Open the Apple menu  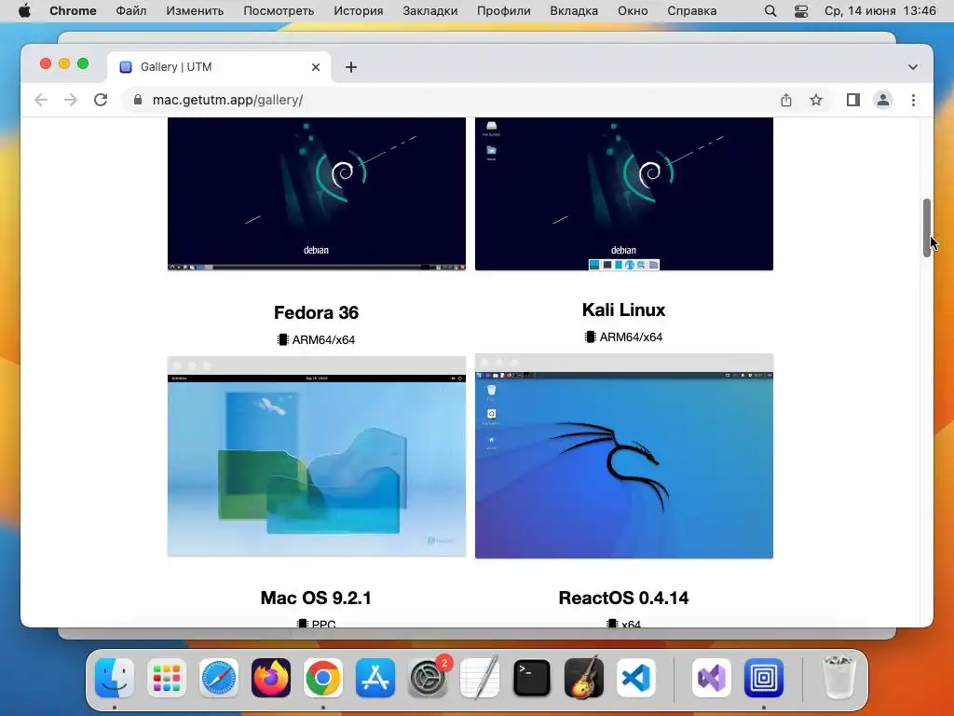point(24,11)
